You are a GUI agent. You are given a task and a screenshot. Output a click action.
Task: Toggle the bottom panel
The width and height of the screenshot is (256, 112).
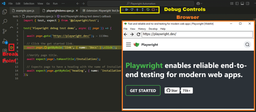[x=242, y=3]
